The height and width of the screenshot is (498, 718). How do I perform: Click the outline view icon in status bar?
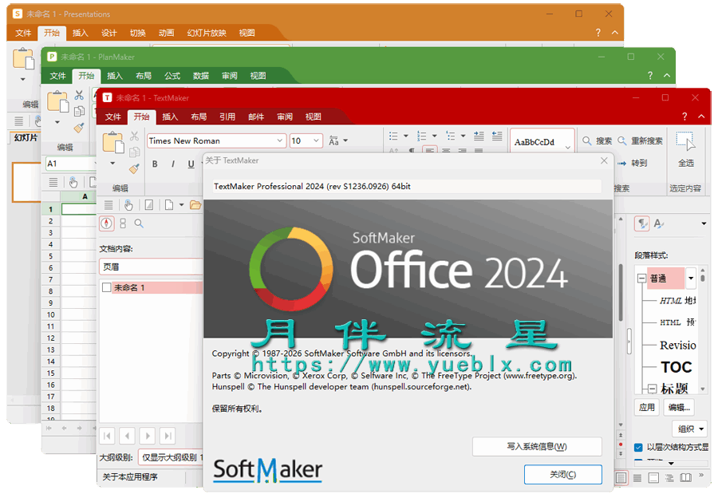click(x=669, y=478)
